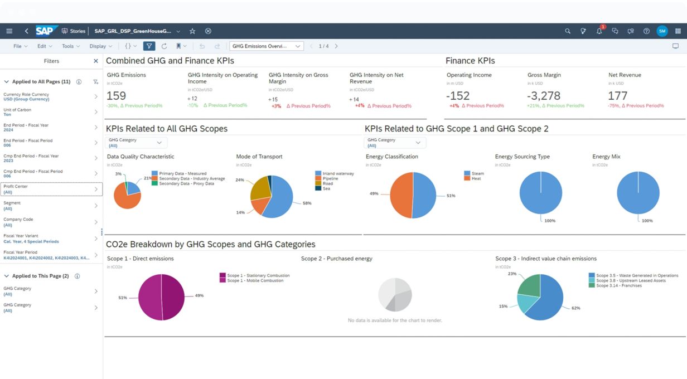Go to the next story page arrow
Image resolution: width=687 pixels, height=379 pixels.
click(x=336, y=46)
